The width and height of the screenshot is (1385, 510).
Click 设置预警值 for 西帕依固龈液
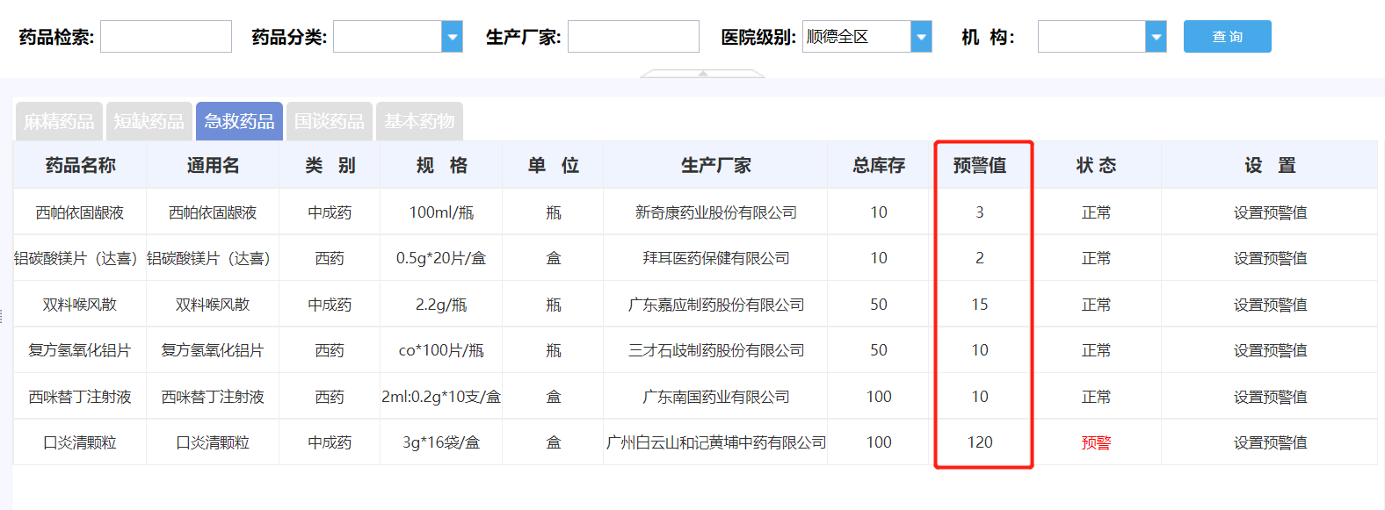[x=1270, y=212]
